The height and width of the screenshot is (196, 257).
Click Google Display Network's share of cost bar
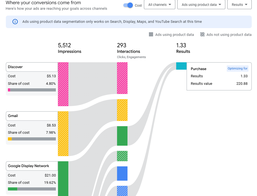[31, 189]
